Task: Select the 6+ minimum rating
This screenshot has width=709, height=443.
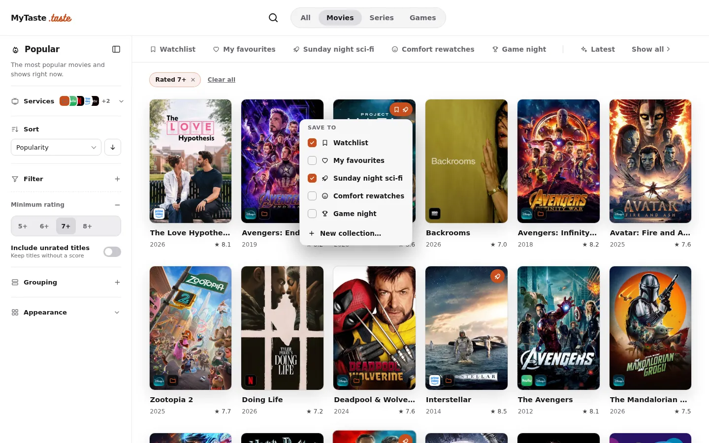Action: click(44, 226)
